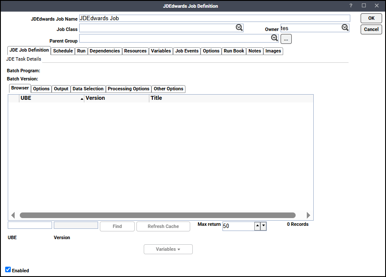This screenshot has width=386, height=277.
Task: Click the ellipsis button beside Parent Group
Action: tap(286, 39)
